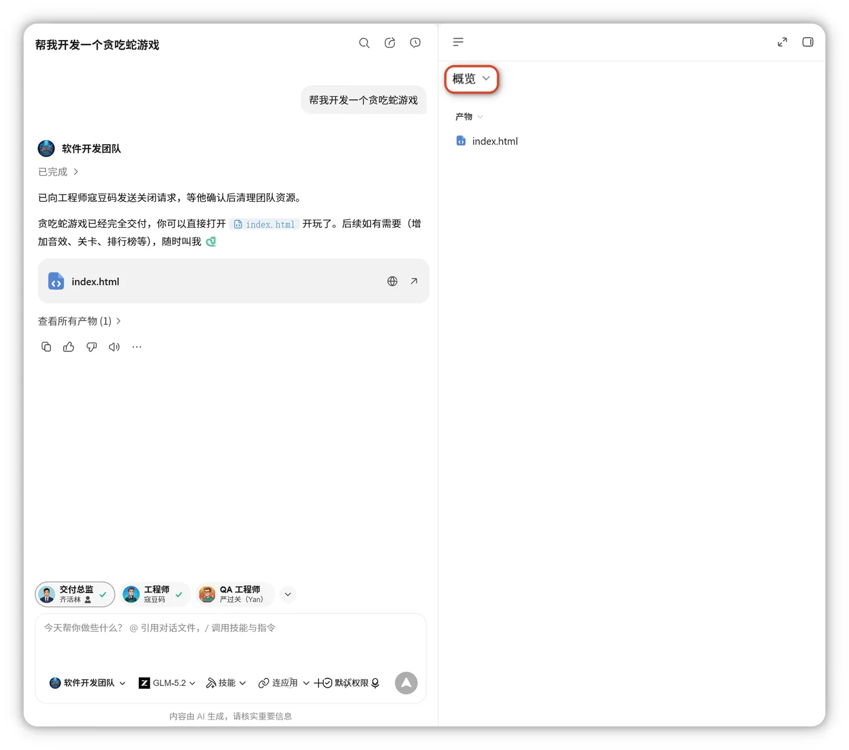849x750 pixels.
Task: Click the blue file icon on index.html card
Action: (x=56, y=281)
